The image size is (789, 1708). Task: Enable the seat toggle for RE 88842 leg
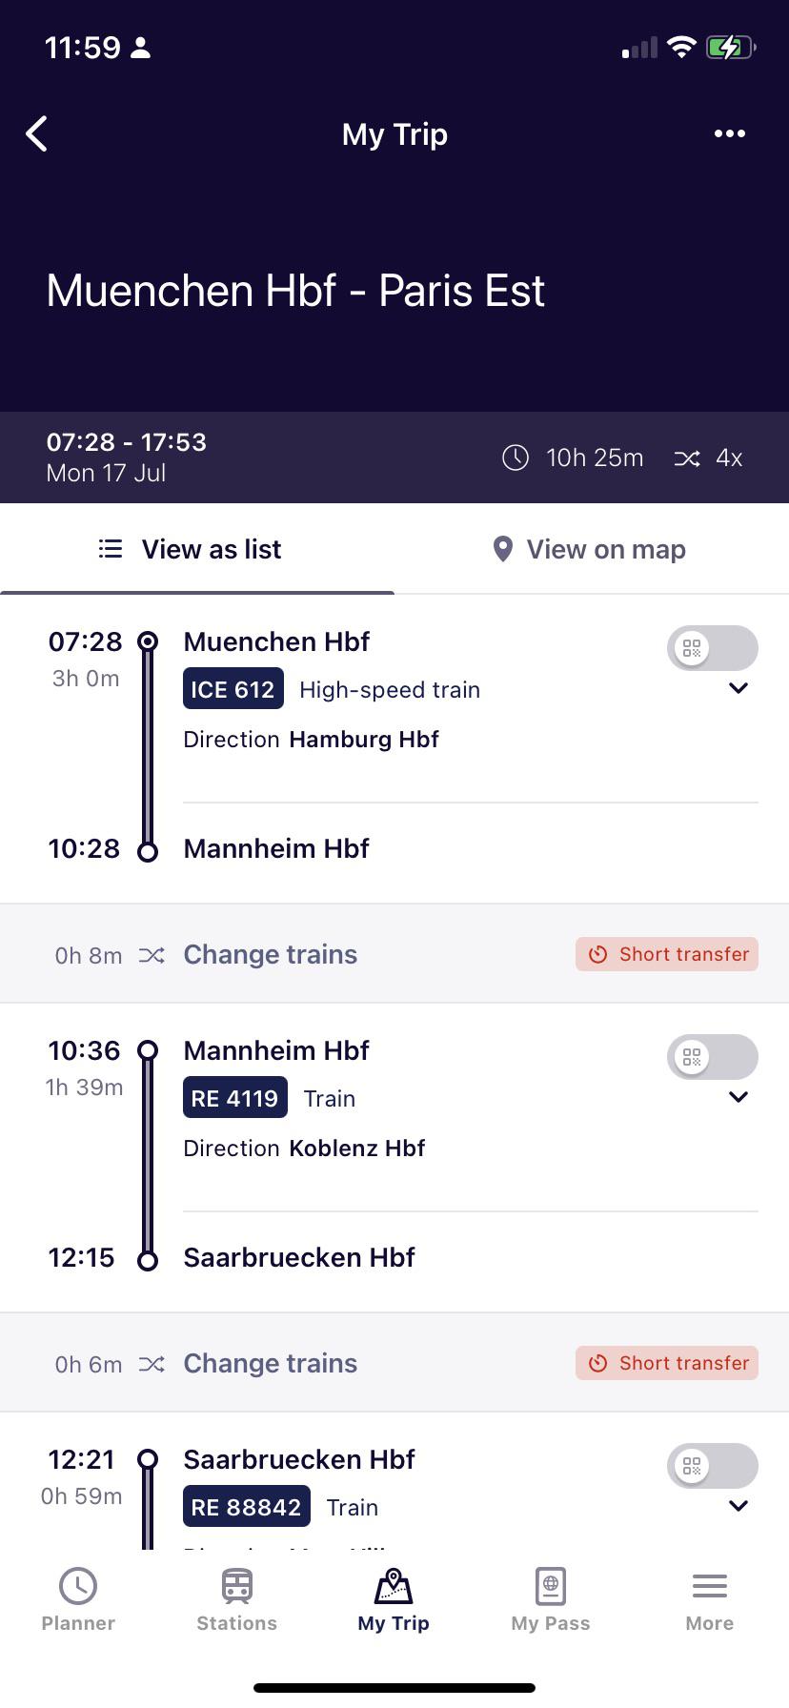pyautogui.click(x=712, y=1466)
